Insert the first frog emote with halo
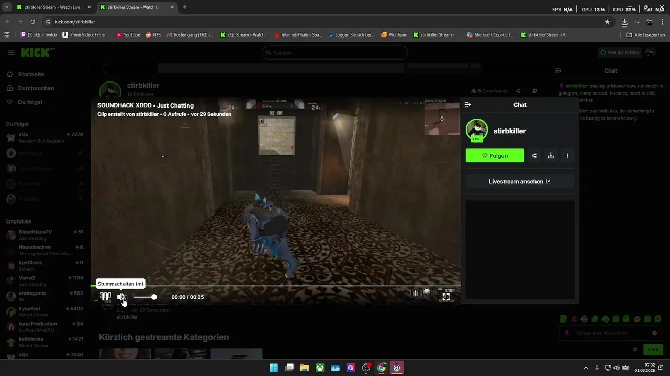The height and width of the screenshot is (376, 670). [563, 319]
